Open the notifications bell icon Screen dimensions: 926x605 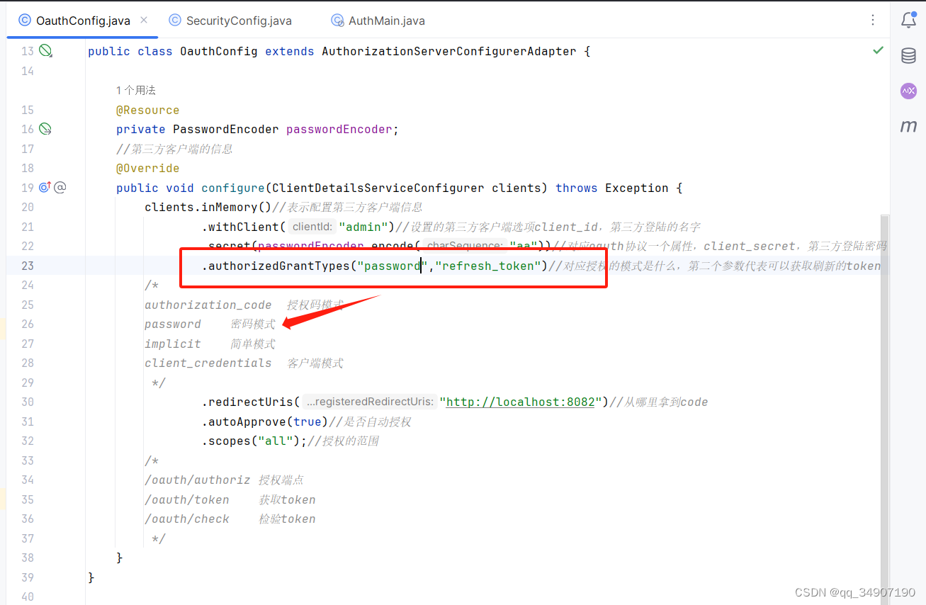[909, 21]
